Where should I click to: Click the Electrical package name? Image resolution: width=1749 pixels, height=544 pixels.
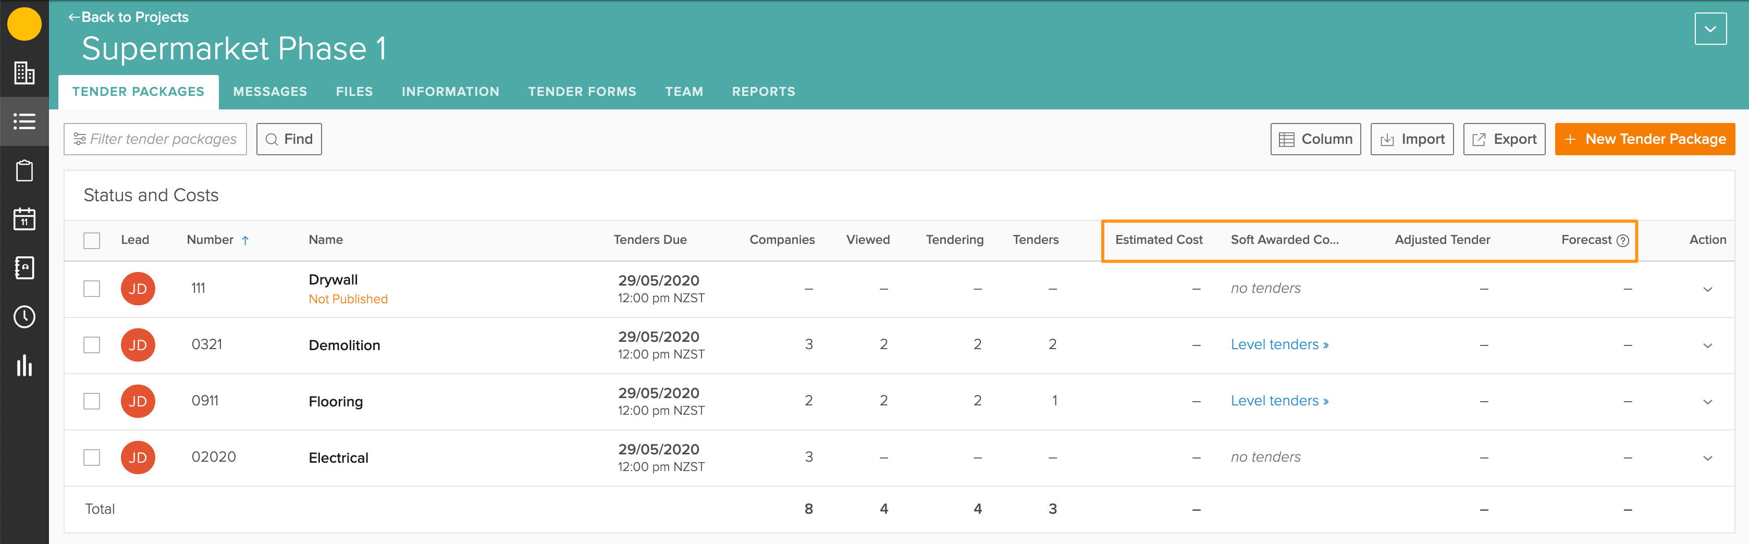pyautogui.click(x=338, y=459)
